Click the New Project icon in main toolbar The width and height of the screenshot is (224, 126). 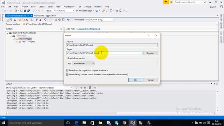pyautogui.click(x=16, y=11)
